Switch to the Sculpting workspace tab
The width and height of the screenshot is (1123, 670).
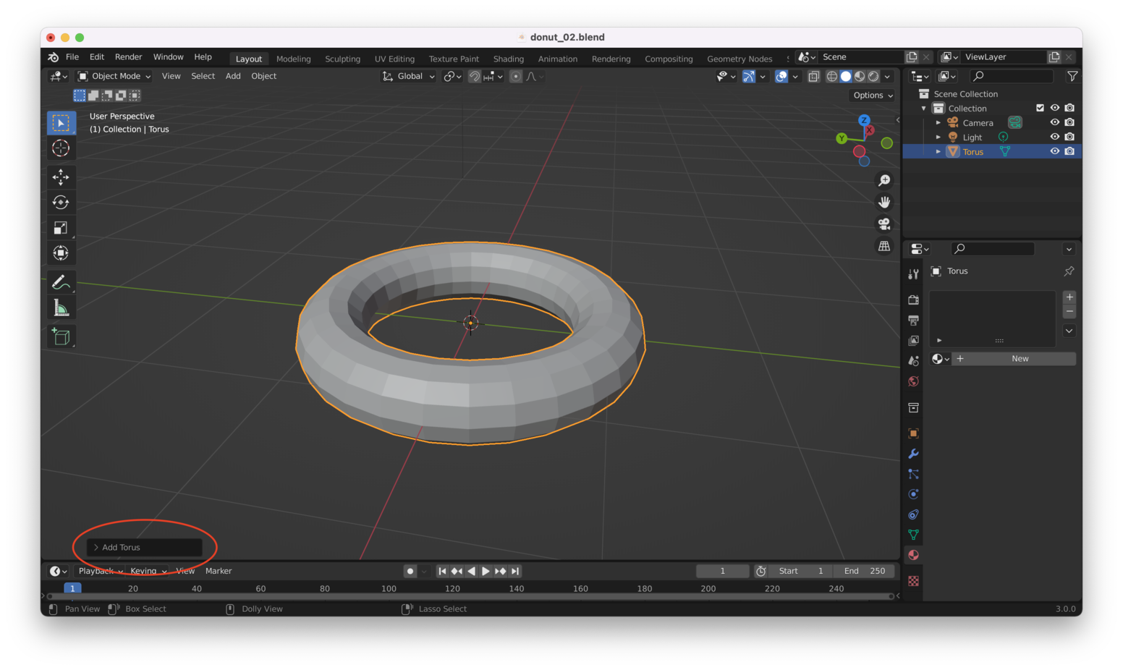tap(342, 59)
